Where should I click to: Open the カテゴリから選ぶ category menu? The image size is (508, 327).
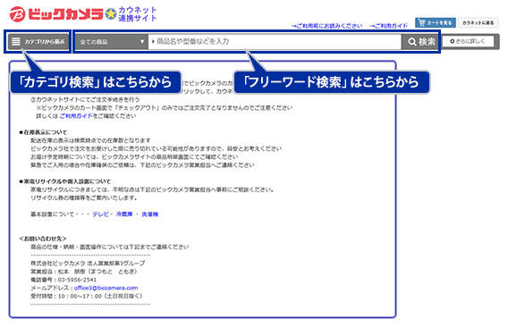point(38,41)
